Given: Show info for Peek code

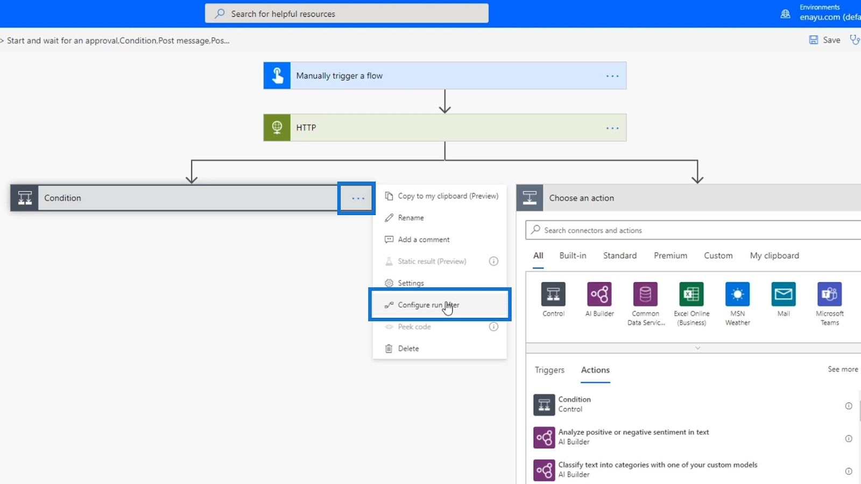Looking at the screenshot, I should (493, 326).
